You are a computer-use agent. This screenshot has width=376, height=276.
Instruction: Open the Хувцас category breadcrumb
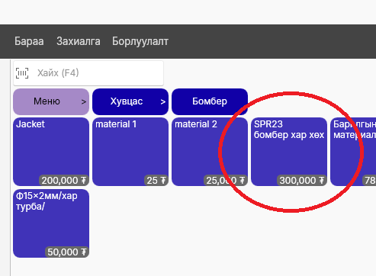coord(130,101)
